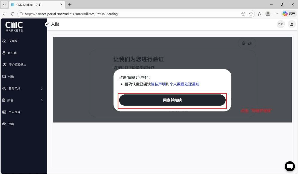Click 登出 to log out

click(11, 124)
